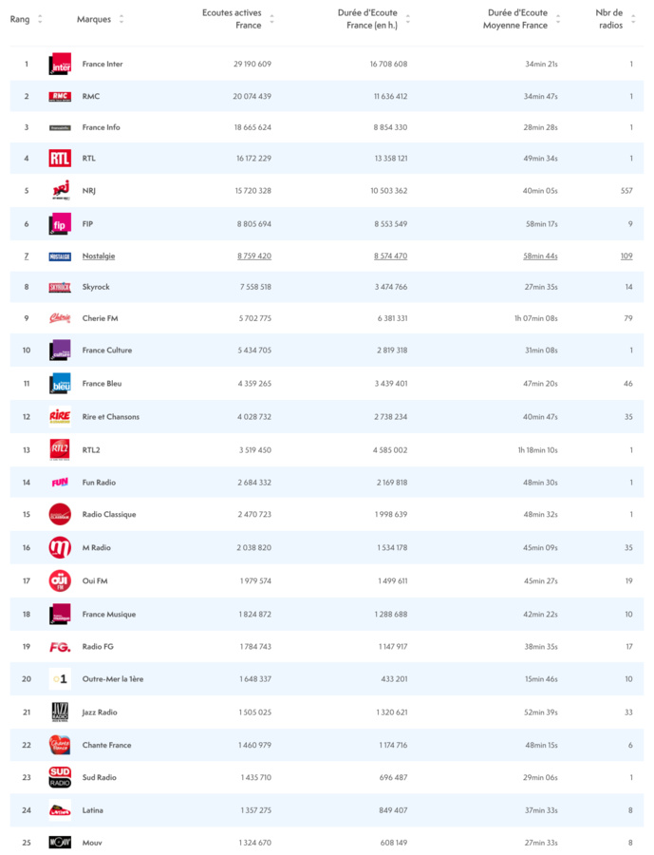The width and height of the screenshot is (654, 855).
Task: Click the NRJ brand logo
Action: (x=59, y=190)
